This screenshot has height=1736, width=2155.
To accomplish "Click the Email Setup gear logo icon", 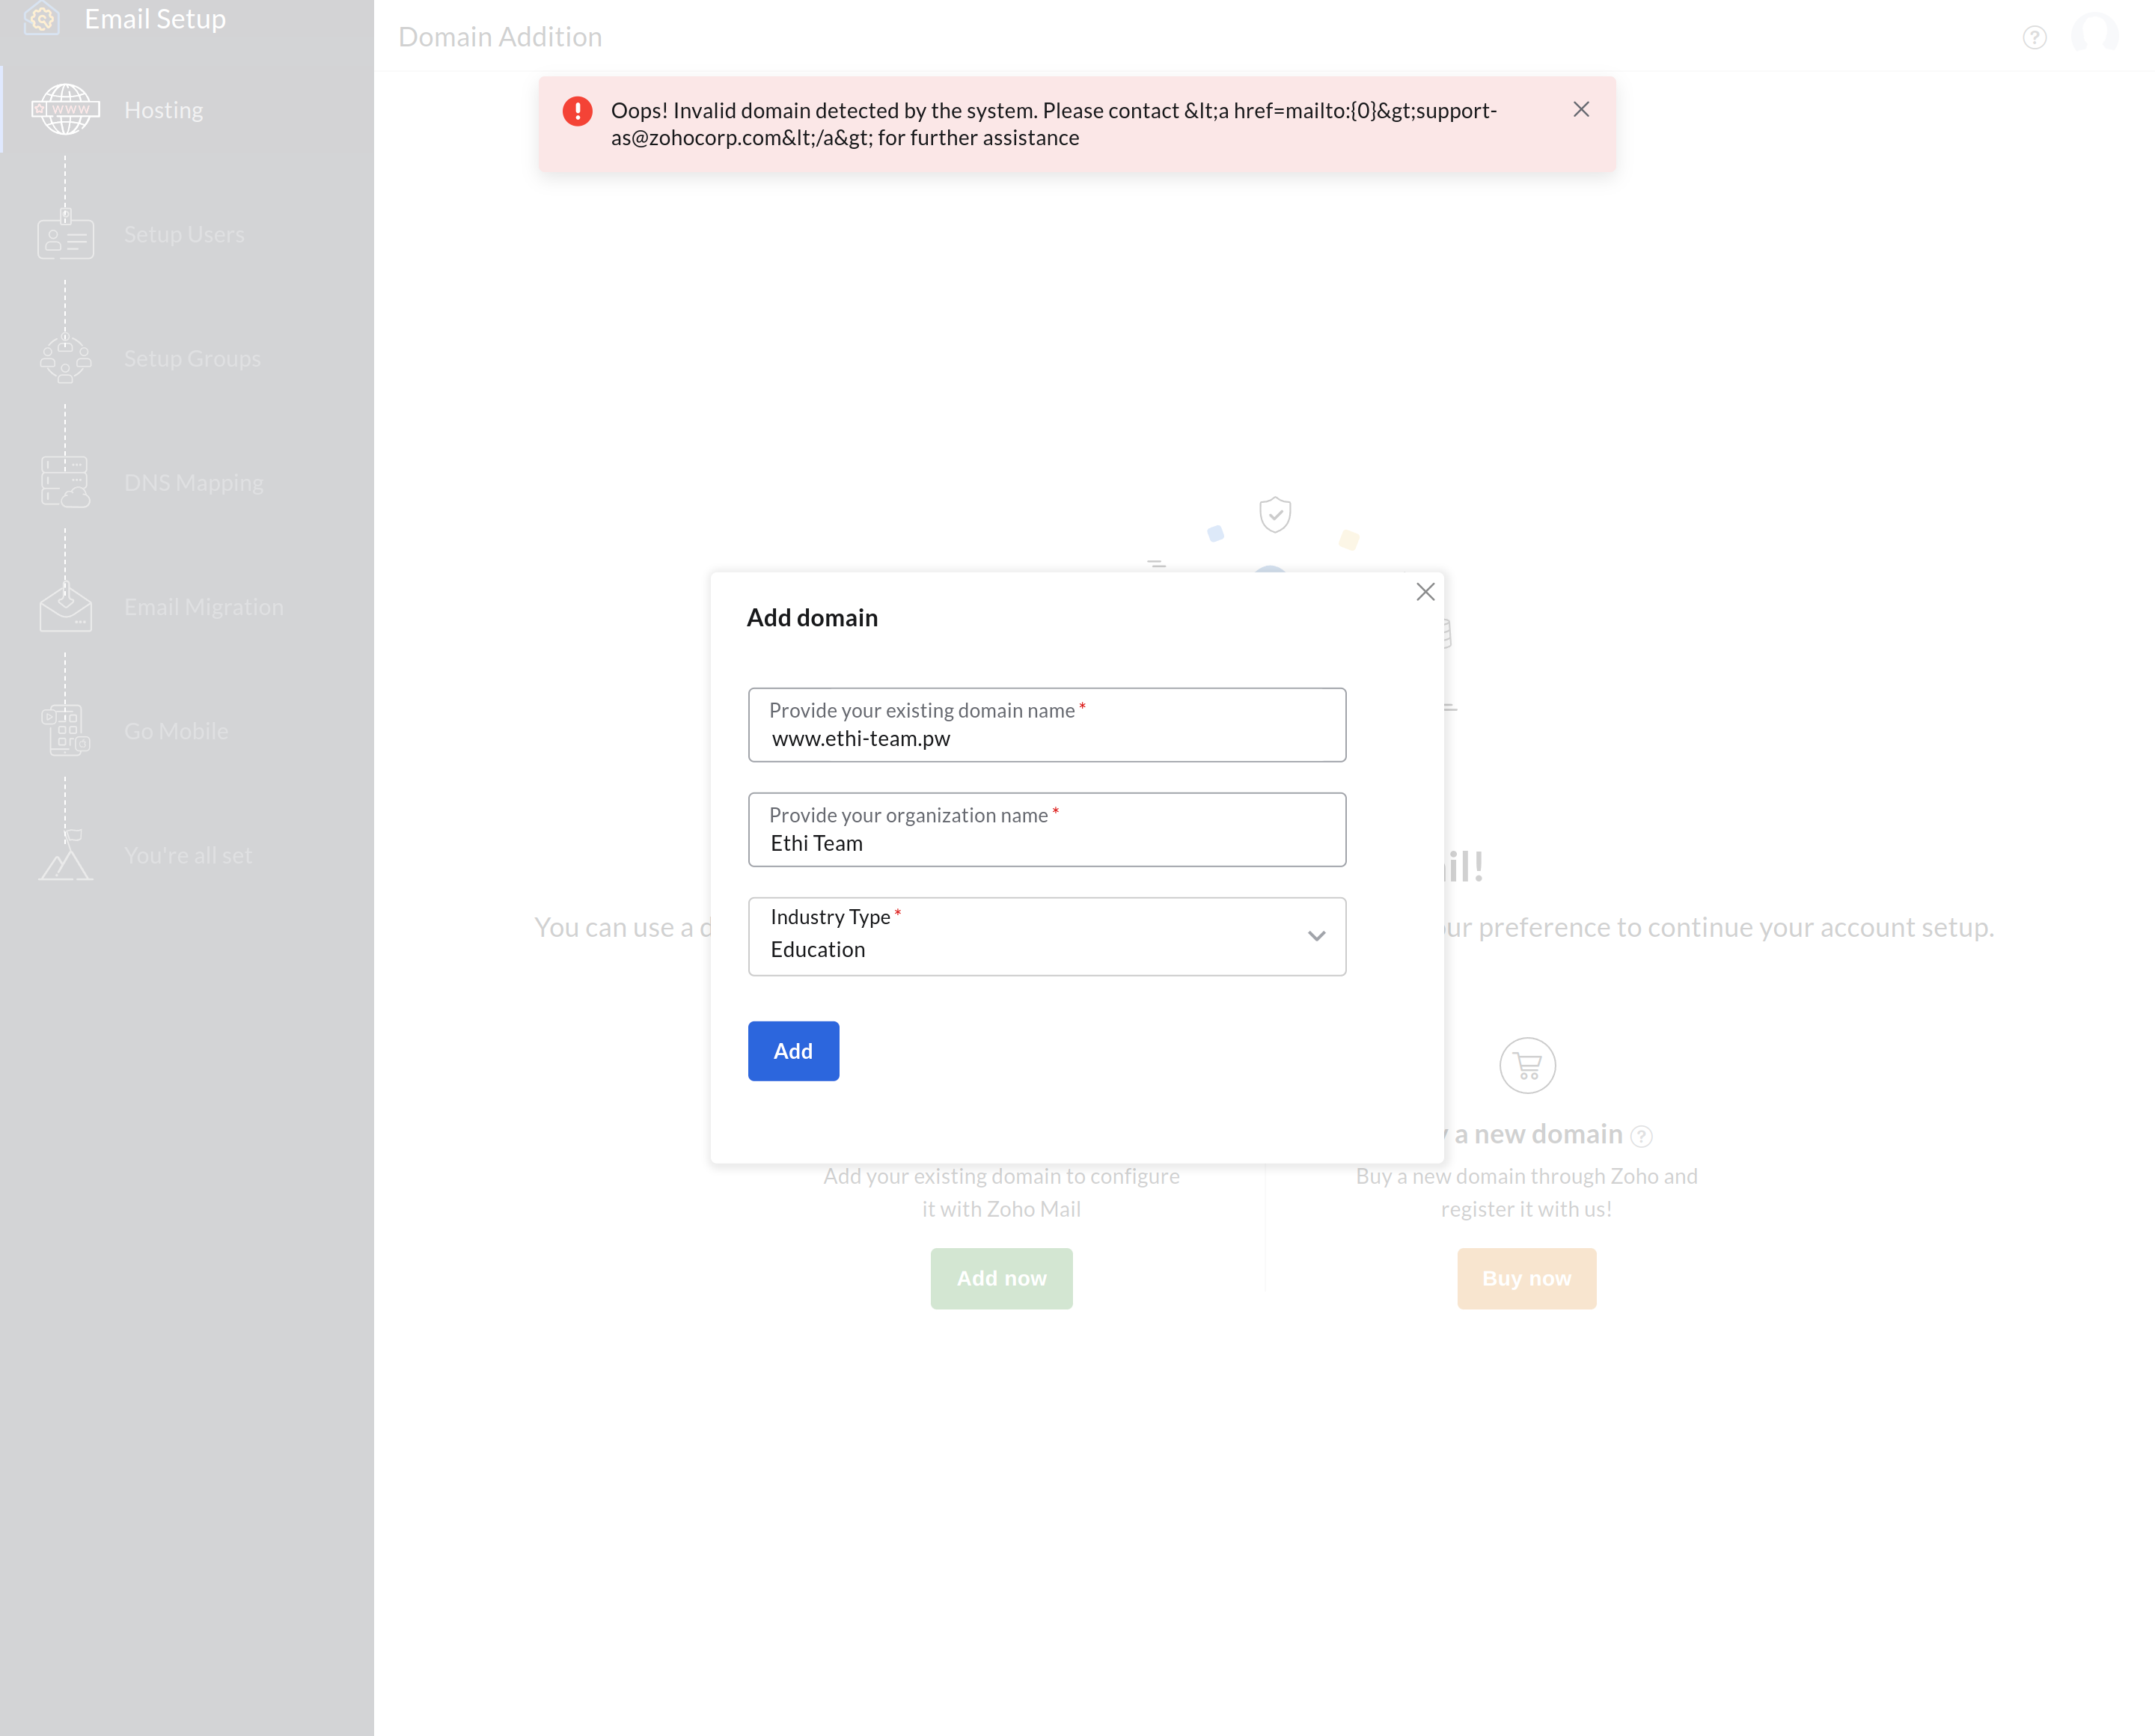I will pos(42,18).
